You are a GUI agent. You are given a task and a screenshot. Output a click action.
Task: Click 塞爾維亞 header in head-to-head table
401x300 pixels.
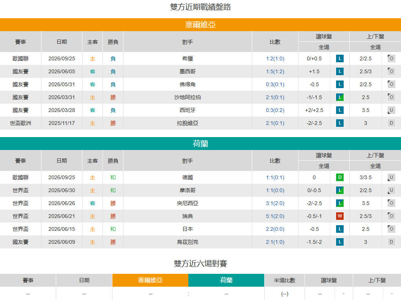pos(150,280)
